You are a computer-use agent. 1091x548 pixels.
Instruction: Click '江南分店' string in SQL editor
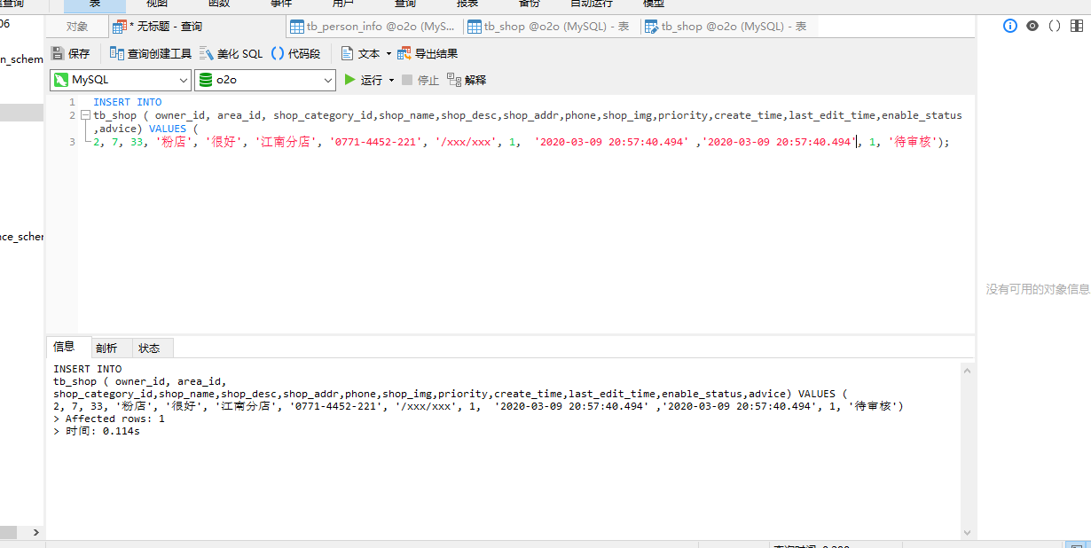click(284, 142)
